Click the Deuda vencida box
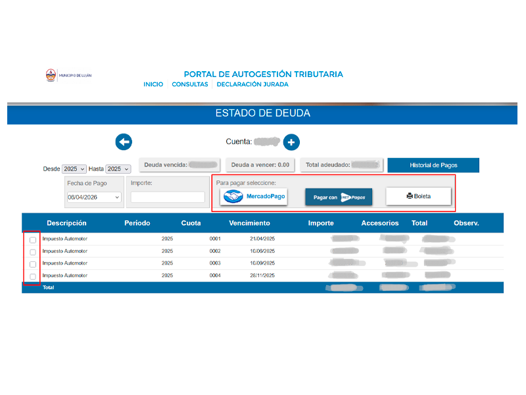This screenshot has width=526, height=395. (x=179, y=165)
